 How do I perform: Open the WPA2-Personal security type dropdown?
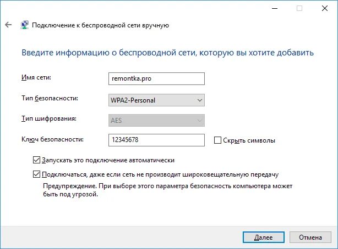coord(156,100)
